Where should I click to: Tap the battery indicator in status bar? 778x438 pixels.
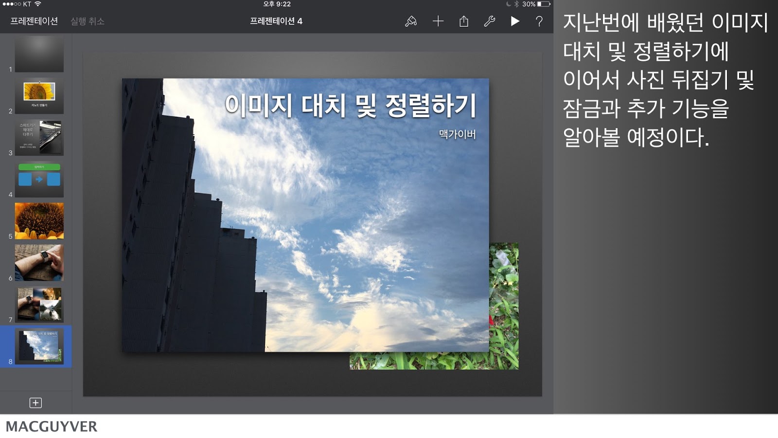coord(544,4)
